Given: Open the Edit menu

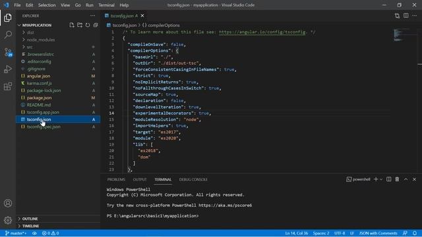Looking at the screenshot, I should [29, 5].
